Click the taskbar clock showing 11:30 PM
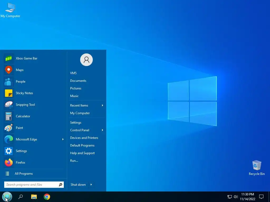Viewport: 270px width, 202px height. click(248, 197)
